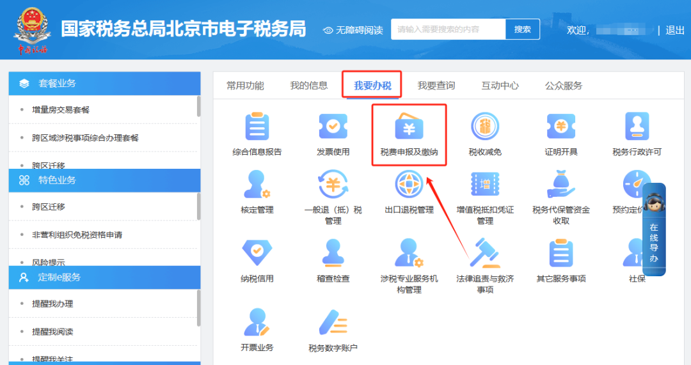Click the 套餐业务 layers icon
The height and width of the screenshot is (365, 691).
click(x=24, y=83)
